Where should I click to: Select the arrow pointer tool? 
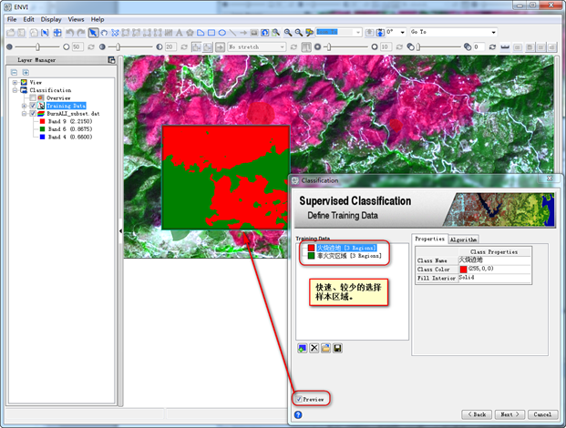(x=93, y=33)
